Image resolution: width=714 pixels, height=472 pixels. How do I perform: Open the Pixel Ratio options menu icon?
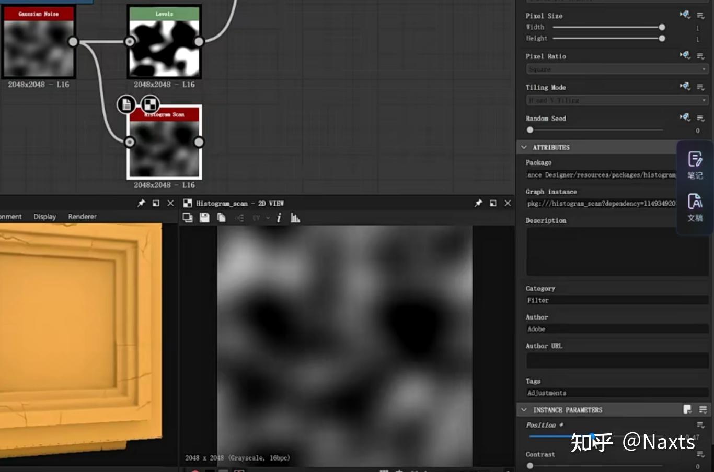coord(700,55)
